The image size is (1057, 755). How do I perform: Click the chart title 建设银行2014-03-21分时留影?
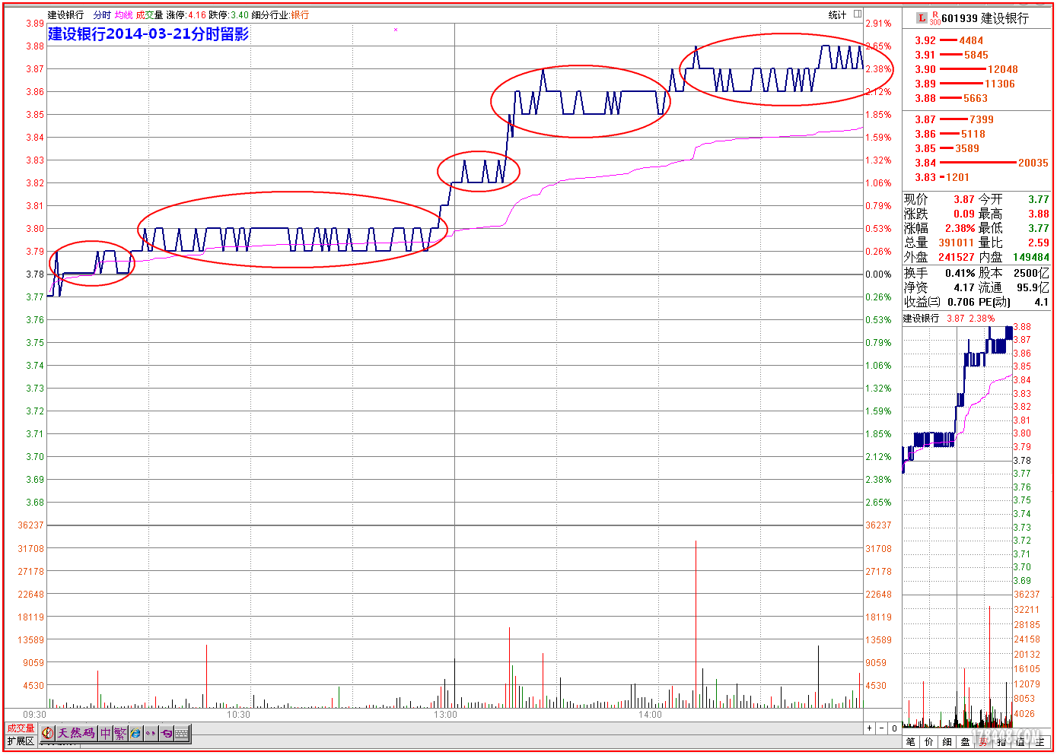click(x=148, y=34)
